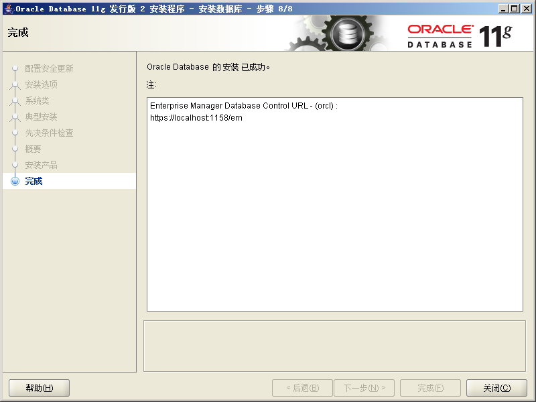Select the 系统类 step
The height and width of the screenshot is (402, 536).
[37, 100]
